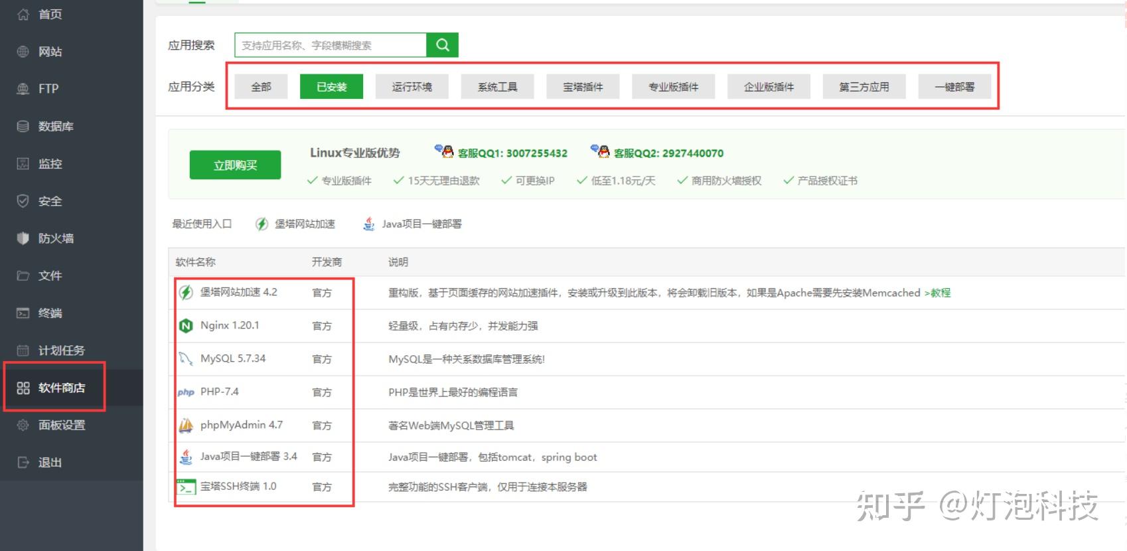Click the FTP icon in the sidebar
The height and width of the screenshot is (551, 1127).
23,88
